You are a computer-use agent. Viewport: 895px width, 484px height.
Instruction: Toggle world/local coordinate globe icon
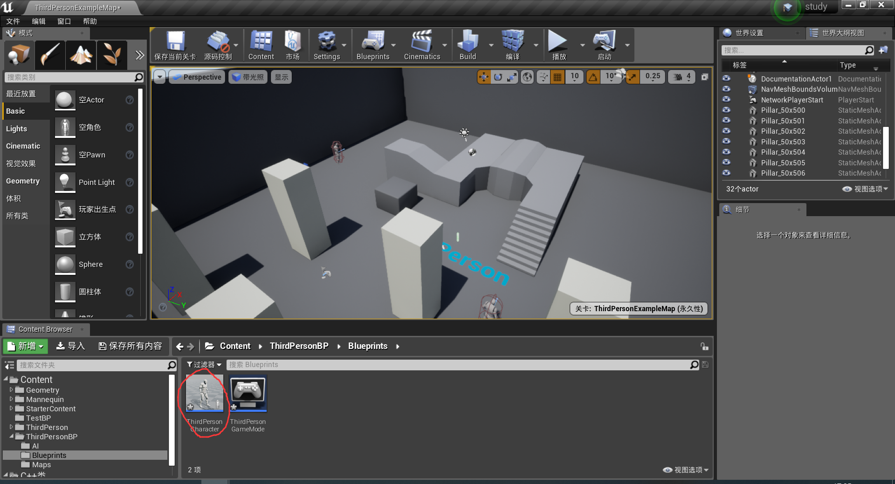527,77
